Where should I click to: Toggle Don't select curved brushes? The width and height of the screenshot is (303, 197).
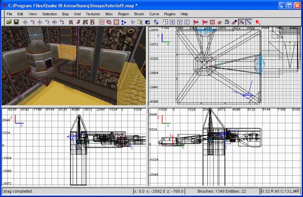point(205,22)
